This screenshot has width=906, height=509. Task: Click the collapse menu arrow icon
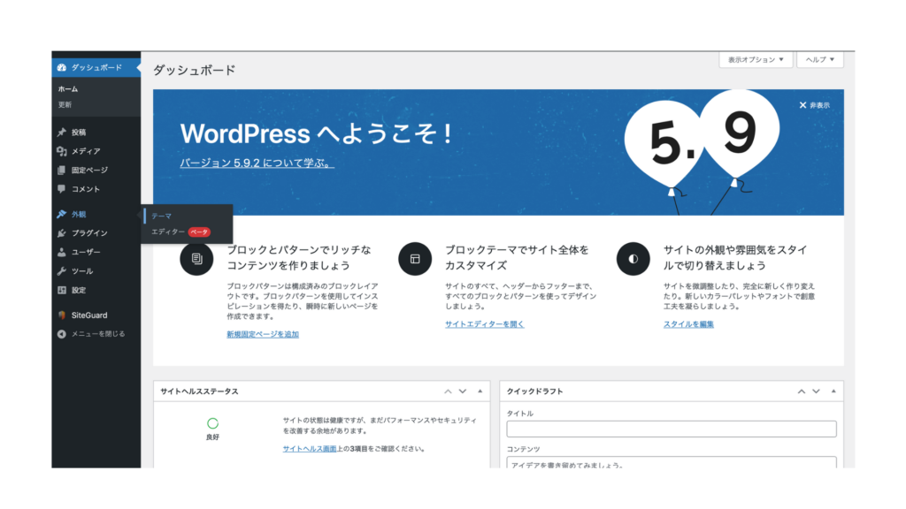62,334
